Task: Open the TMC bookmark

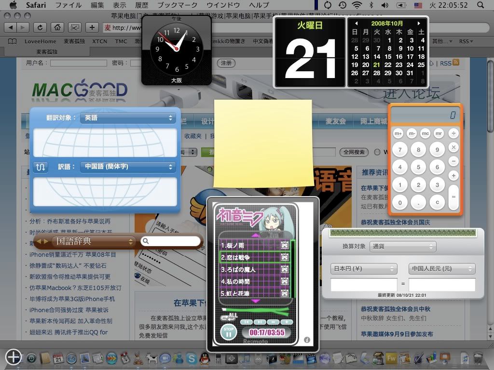Action: [x=121, y=41]
